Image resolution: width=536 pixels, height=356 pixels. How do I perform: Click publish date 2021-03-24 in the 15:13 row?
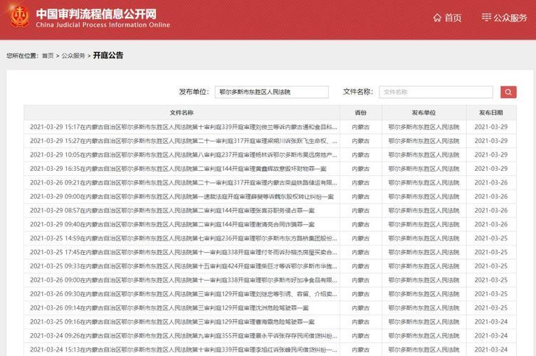coord(491,350)
